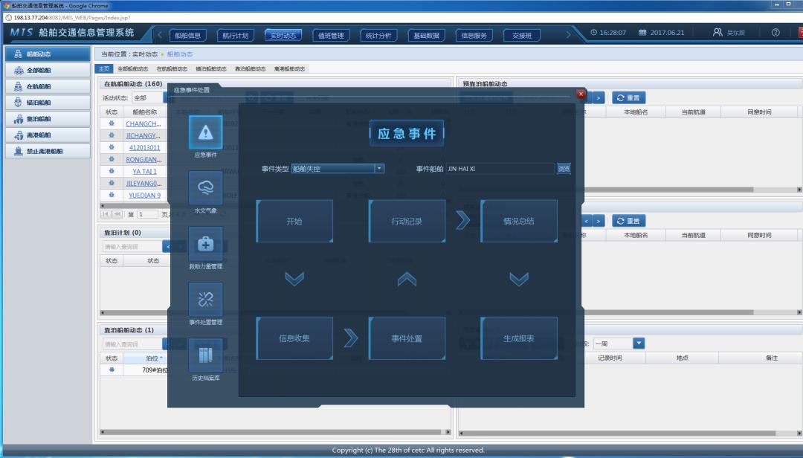Open the 一周 time period dropdown
Screen dimensions: 803x458
click(x=639, y=343)
